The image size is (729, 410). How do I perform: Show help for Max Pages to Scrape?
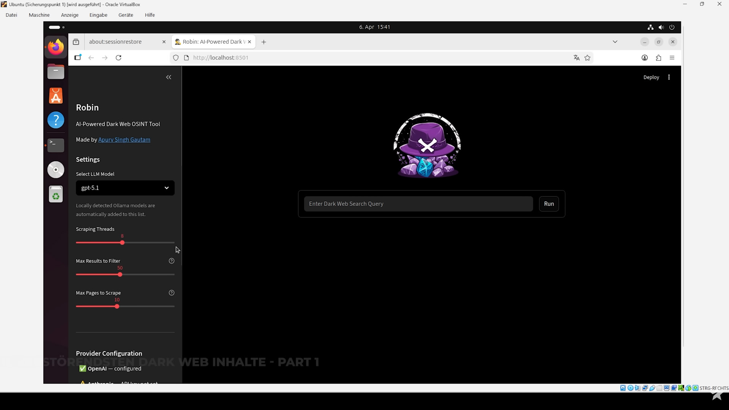point(172,293)
